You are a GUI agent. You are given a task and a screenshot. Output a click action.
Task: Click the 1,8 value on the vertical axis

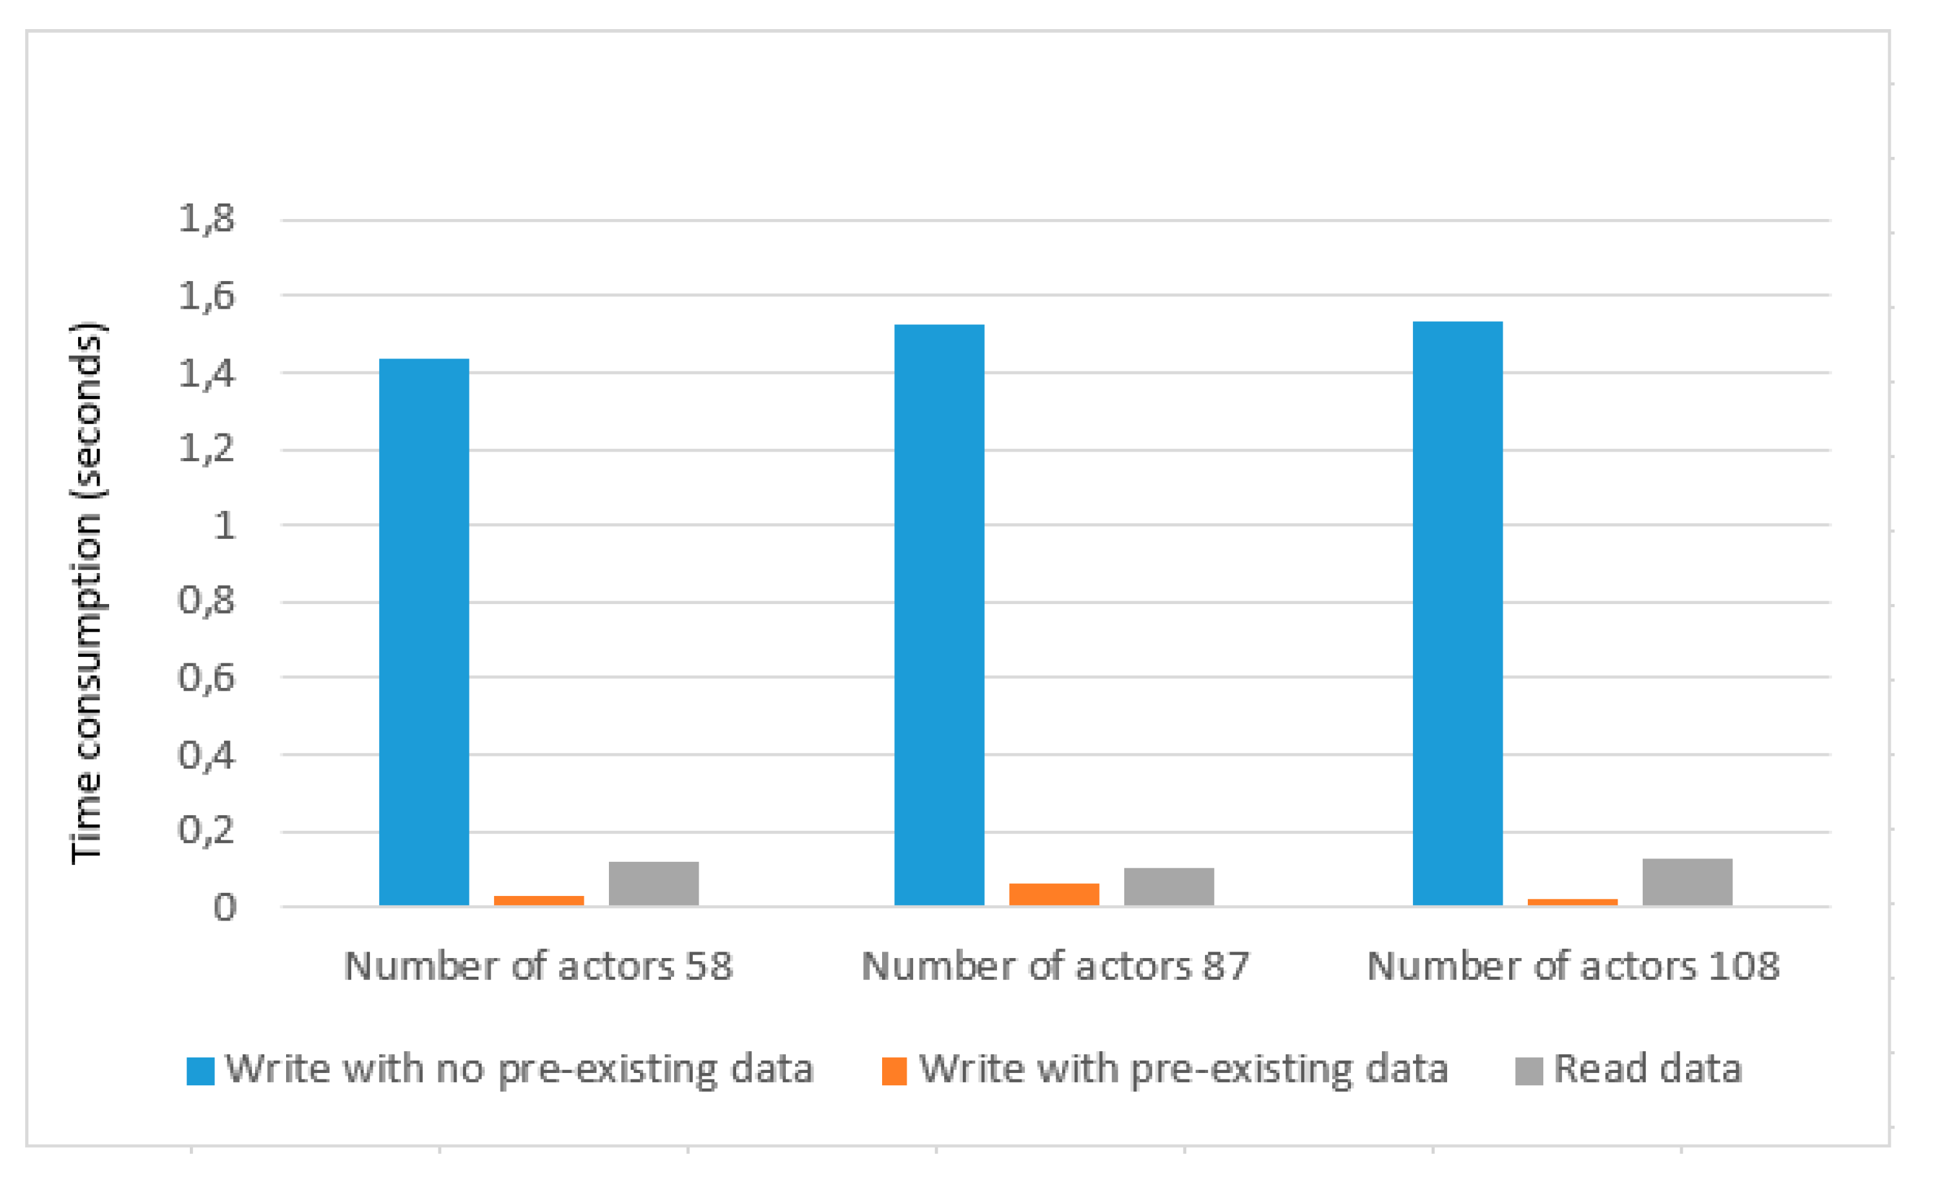pos(207,218)
